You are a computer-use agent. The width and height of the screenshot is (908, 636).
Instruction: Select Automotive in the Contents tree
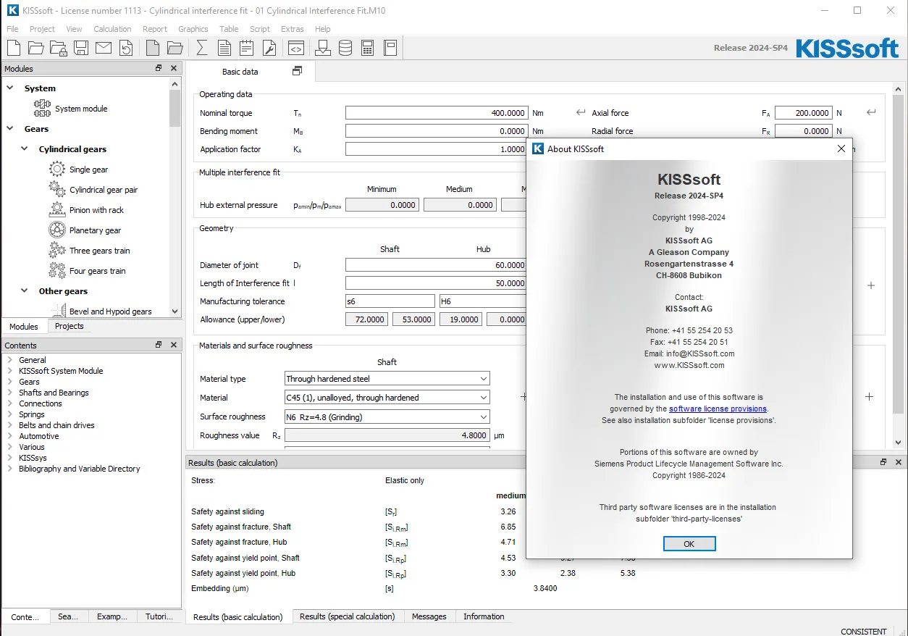39,436
